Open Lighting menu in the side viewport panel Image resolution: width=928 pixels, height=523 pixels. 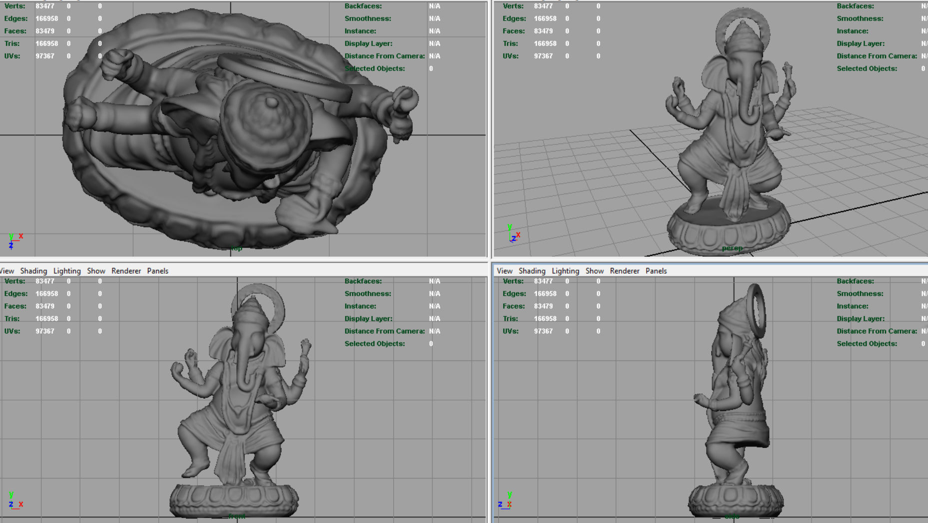pyautogui.click(x=565, y=270)
